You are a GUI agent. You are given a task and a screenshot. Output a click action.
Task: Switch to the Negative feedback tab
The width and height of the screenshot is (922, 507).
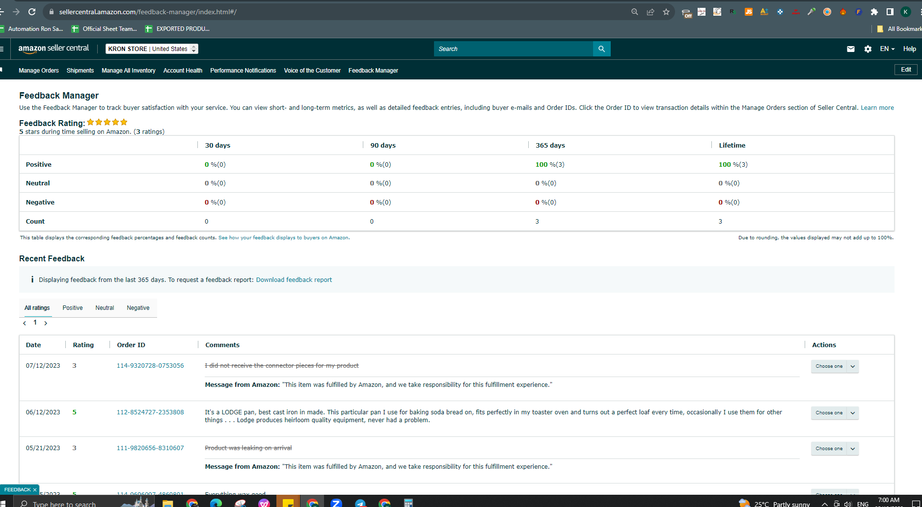pos(138,308)
